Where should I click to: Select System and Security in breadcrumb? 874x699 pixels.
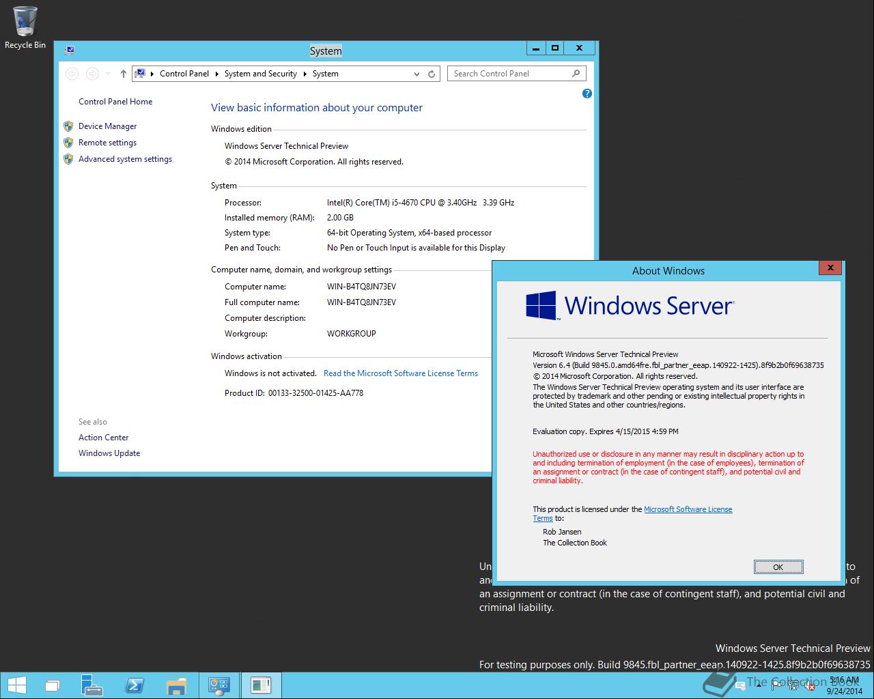261,74
